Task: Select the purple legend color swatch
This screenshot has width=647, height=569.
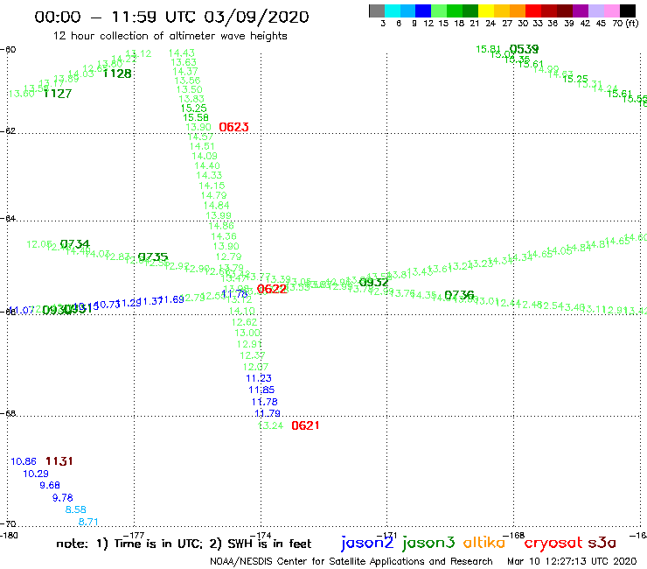Action: 581,11
